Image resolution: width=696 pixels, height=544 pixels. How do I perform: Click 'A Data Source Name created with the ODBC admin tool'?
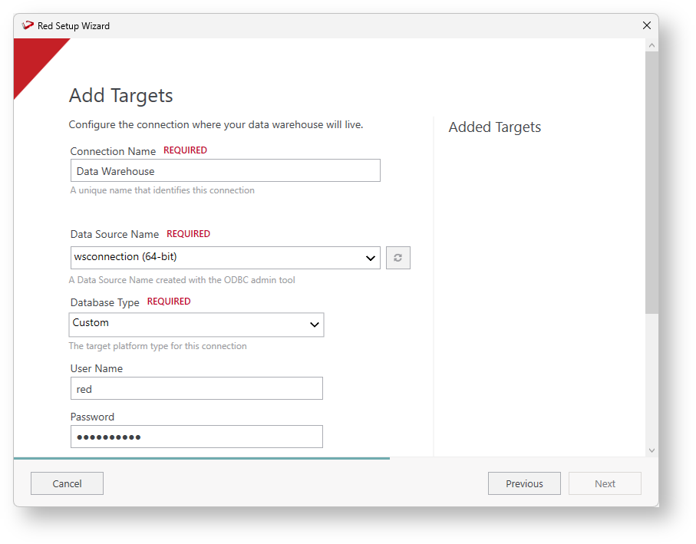click(182, 280)
